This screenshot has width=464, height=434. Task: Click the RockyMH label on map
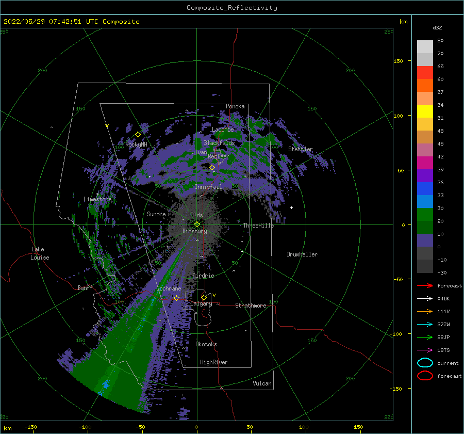click(136, 144)
